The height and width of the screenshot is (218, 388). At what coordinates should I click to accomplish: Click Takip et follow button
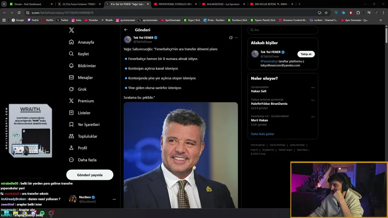(x=306, y=54)
